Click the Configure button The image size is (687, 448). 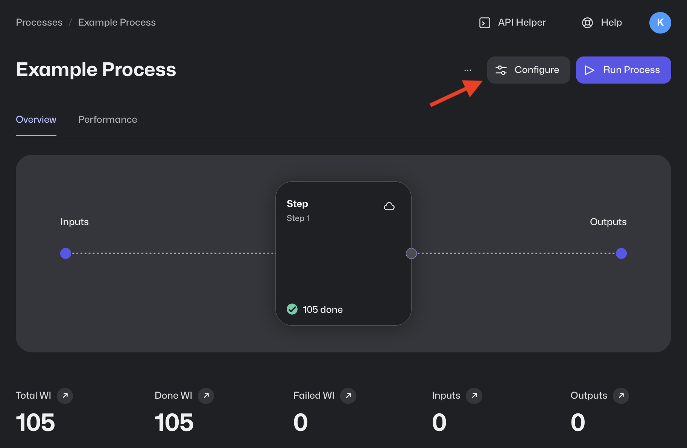coord(529,70)
